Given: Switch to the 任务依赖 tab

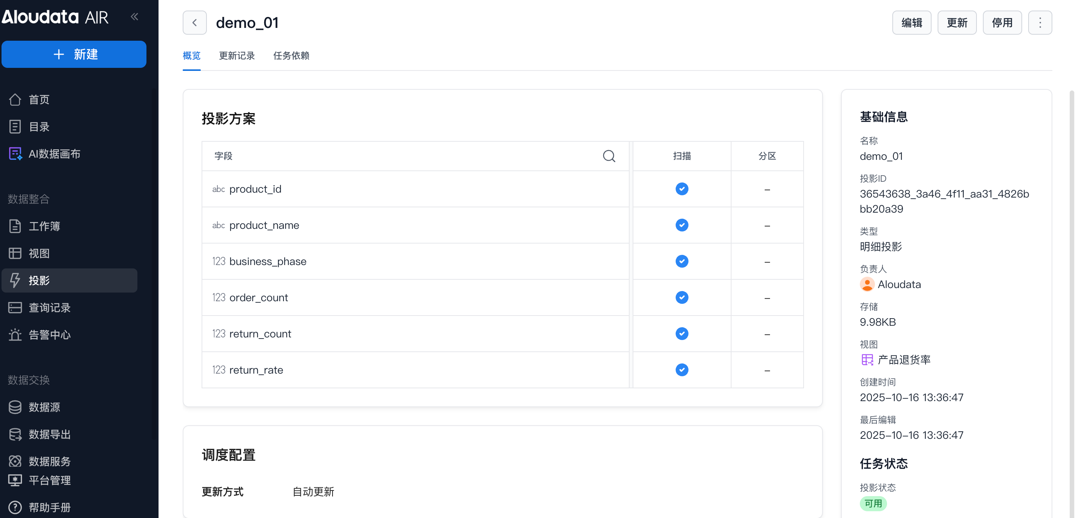Looking at the screenshot, I should click(291, 55).
